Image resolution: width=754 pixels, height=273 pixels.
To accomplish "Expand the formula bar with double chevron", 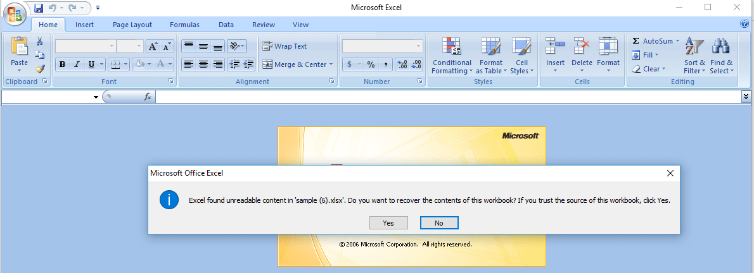I will (x=746, y=97).
